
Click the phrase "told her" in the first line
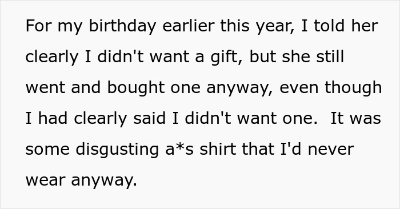pos(346,26)
